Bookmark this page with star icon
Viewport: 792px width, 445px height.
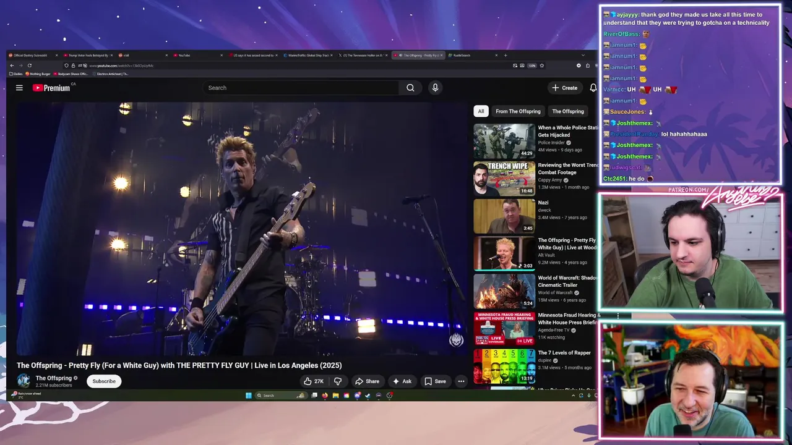[542, 66]
